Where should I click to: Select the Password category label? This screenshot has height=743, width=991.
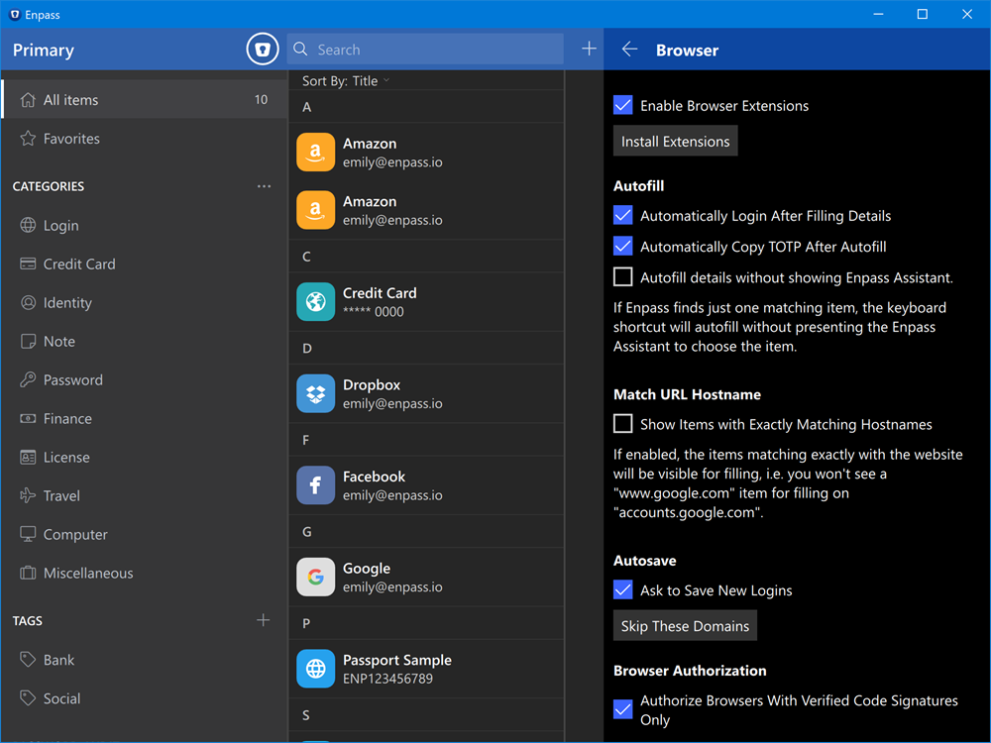point(72,379)
